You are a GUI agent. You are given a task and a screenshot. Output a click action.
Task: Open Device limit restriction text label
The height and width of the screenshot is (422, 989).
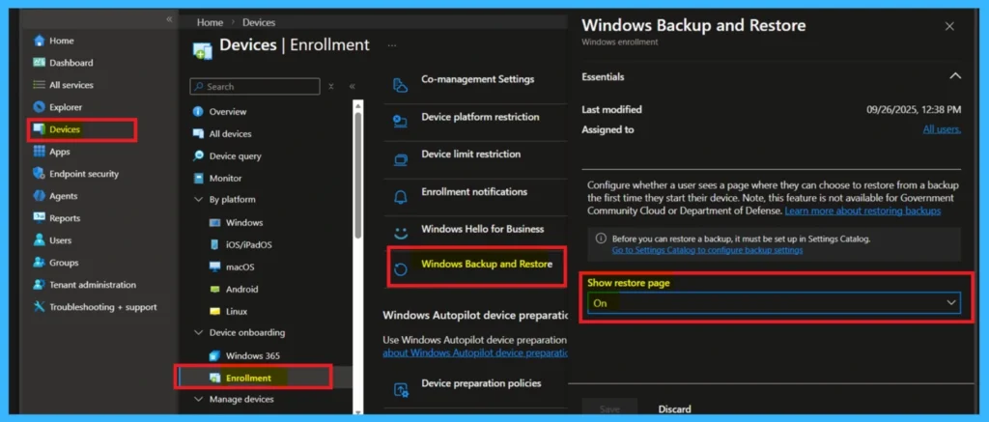coord(470,154)
